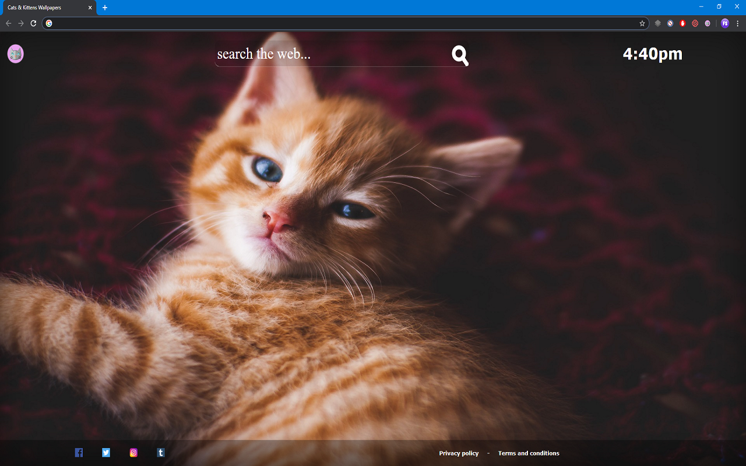Read the Privacy policy
Image resolution: width=746 pixels, height=466 pixels.
tap(458, 453)
